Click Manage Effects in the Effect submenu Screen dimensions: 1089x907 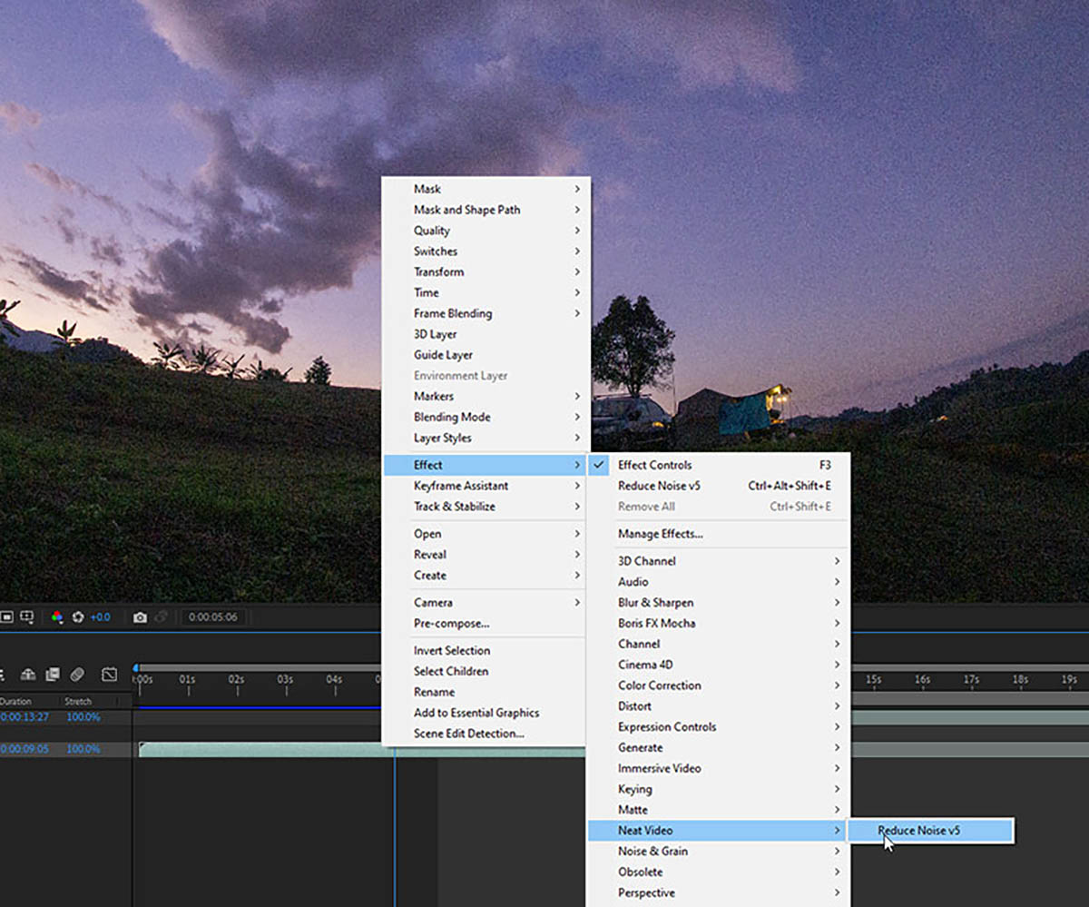point(660,534)
